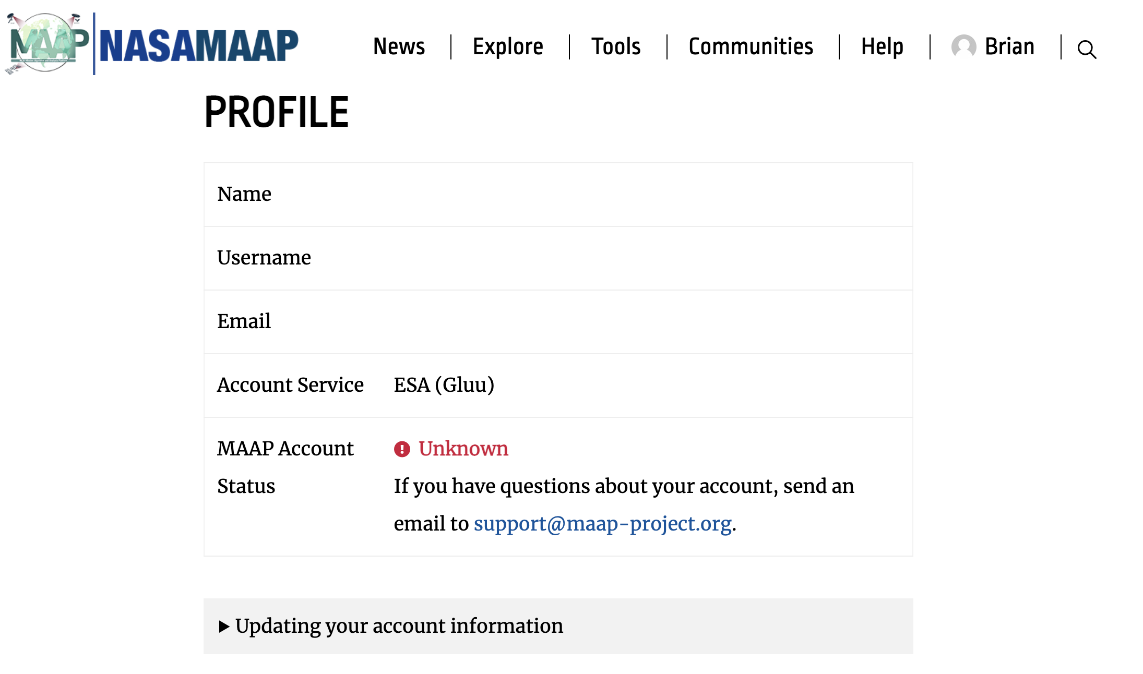1143x674 pixels.
Task: Open the search icon
Action: (x=1087, y=49)
